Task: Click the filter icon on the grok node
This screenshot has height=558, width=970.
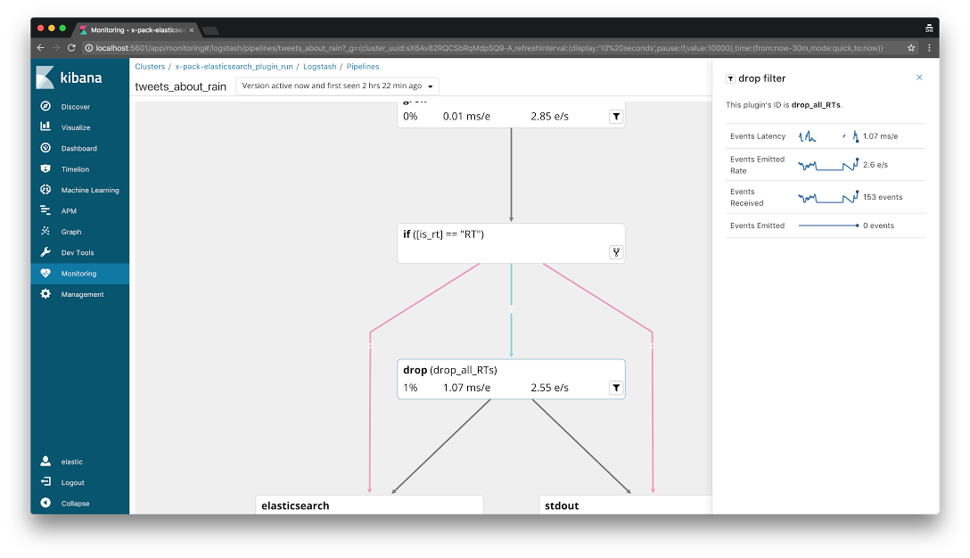Action: click(615, 116)
